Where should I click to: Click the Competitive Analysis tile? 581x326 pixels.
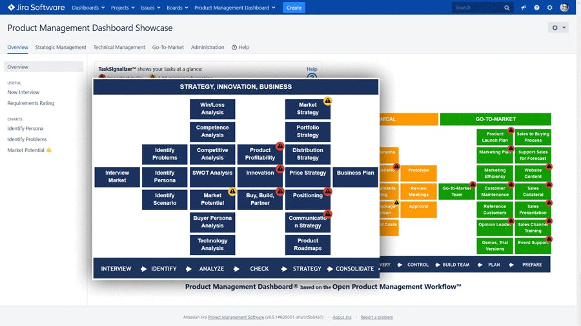pos(212,154)
